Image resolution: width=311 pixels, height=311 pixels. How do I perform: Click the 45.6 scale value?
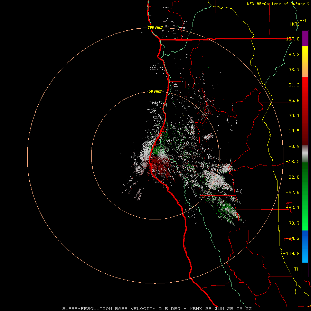294,100
